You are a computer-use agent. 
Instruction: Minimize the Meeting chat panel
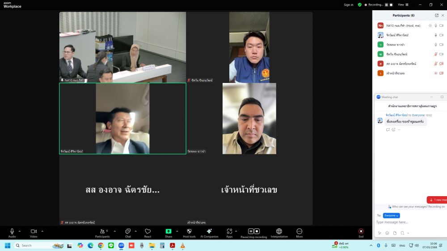point(431,97)
